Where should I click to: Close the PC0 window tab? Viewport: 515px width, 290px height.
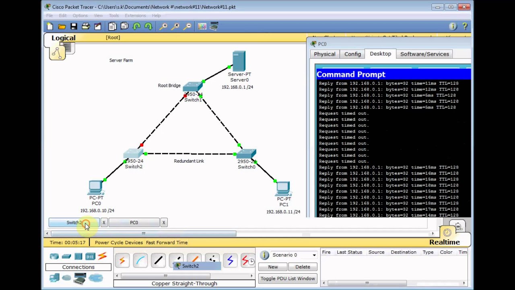(x=164, y=222)
